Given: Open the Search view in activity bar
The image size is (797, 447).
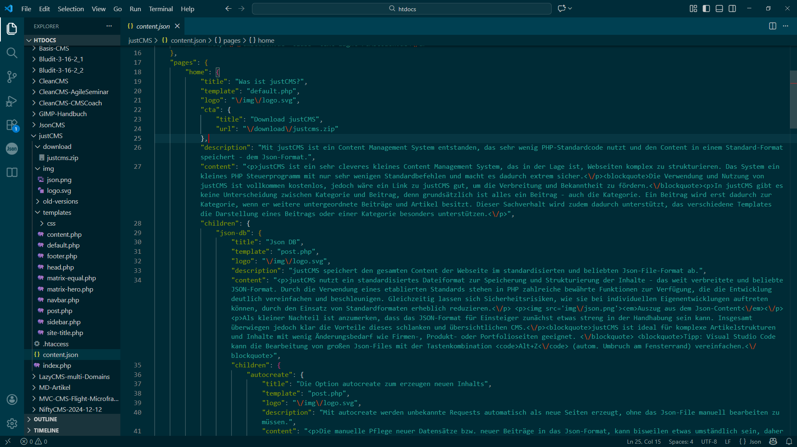Looking at the screenshot, I should pyautogui.click(x=12, y=53).
